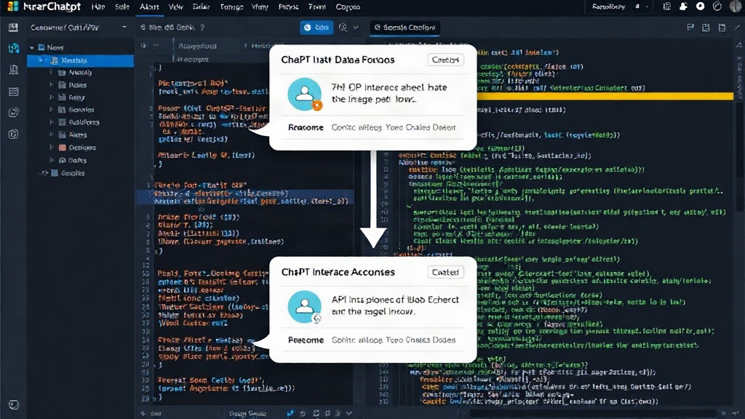
Task: Open the notification bell icon in title bar
Action: click(684, 7)
